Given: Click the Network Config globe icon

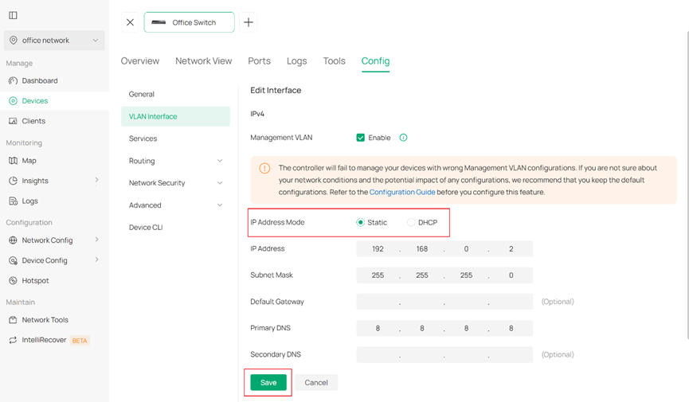Looking at the screenshot, I should tap(14, 240).
